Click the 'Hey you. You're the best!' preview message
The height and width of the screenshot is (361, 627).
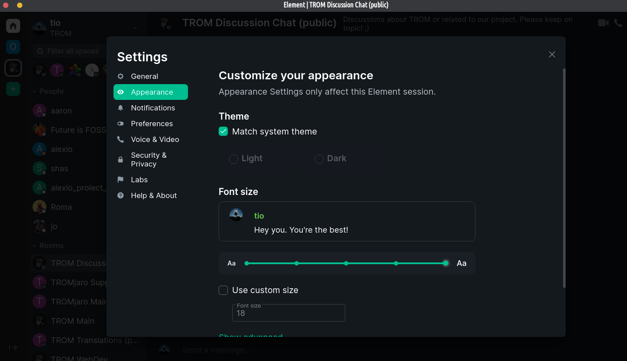point(301,230)
